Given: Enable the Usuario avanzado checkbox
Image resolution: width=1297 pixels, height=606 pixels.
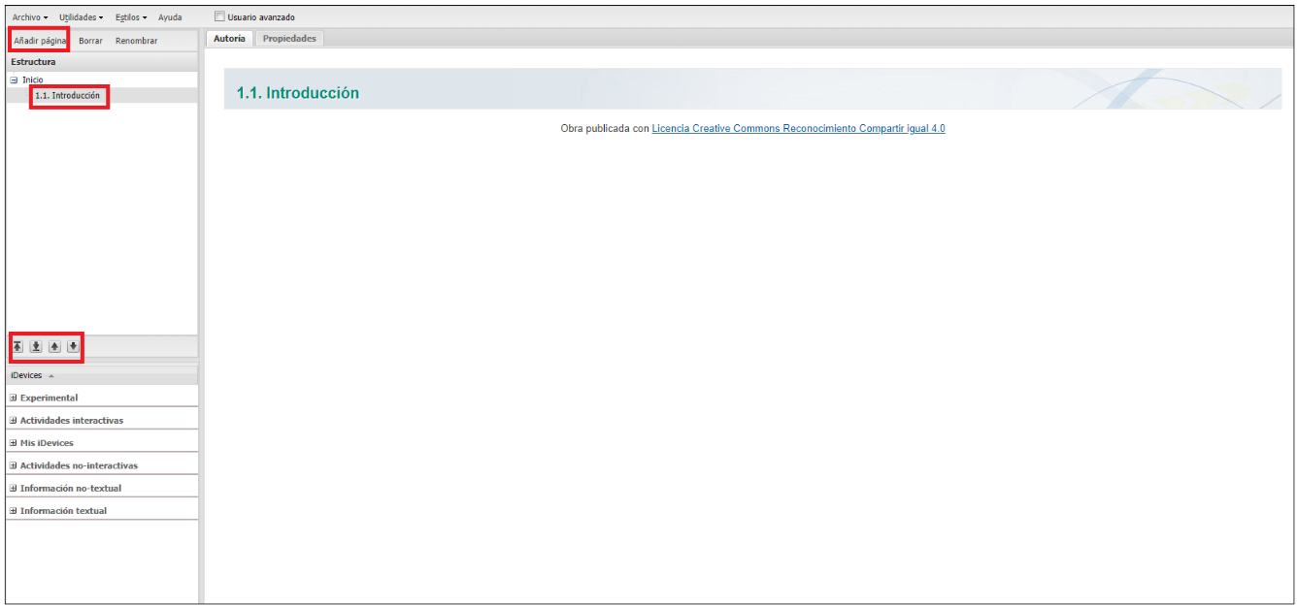Looking at the screenshot, I should (219, 16).
